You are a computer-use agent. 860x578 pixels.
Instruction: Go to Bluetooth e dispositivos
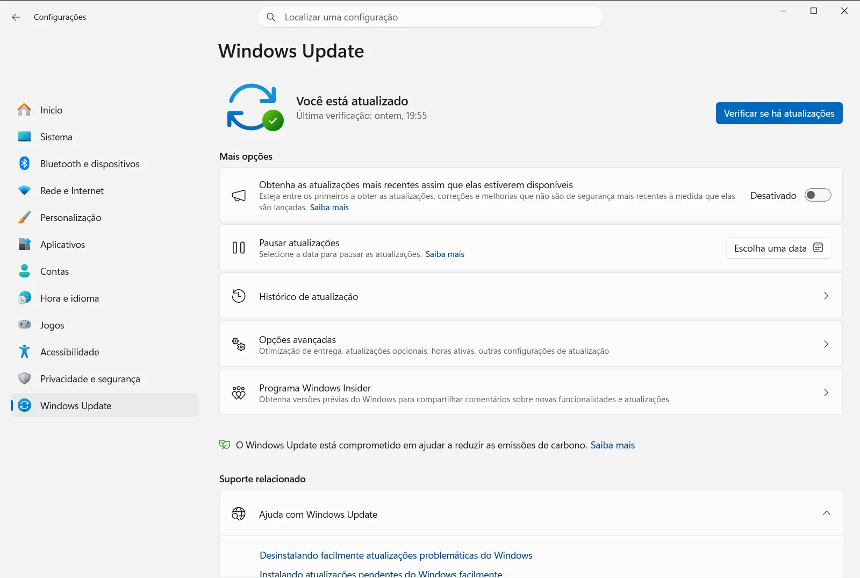click(x=105, y=163)
